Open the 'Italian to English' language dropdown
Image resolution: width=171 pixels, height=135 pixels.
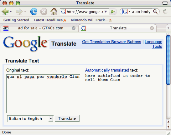[30, 118]
